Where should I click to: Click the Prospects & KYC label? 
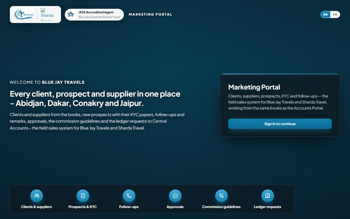[x=83, y=207]
